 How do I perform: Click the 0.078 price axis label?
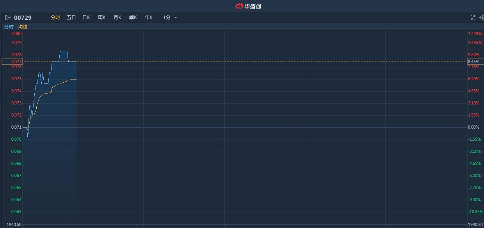[16, 55]
